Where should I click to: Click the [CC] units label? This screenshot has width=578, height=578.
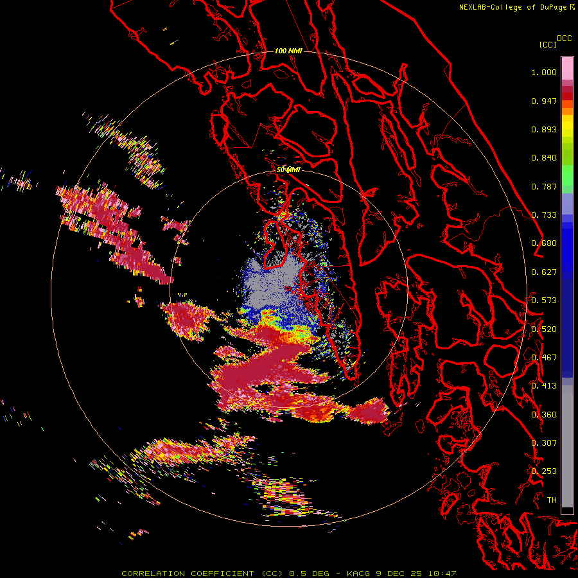pyautogui.click(x=548, y=44)
